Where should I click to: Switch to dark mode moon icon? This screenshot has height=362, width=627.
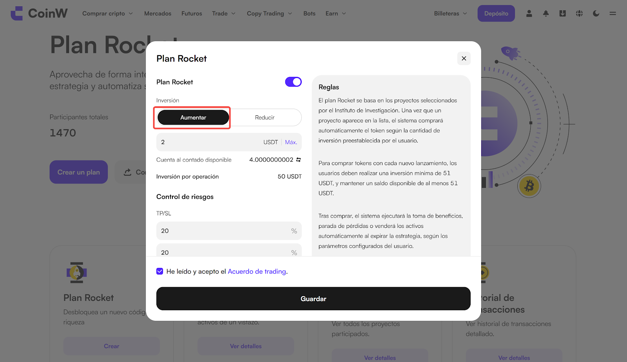596,13
